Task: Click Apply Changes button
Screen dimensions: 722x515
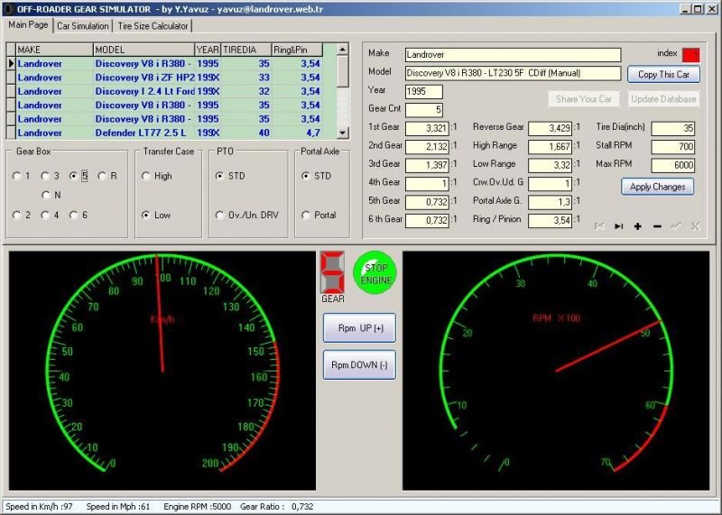Action: coord(658,187)
